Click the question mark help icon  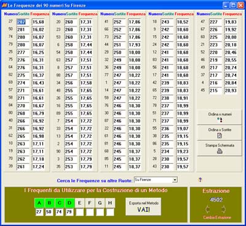(200, 180)
